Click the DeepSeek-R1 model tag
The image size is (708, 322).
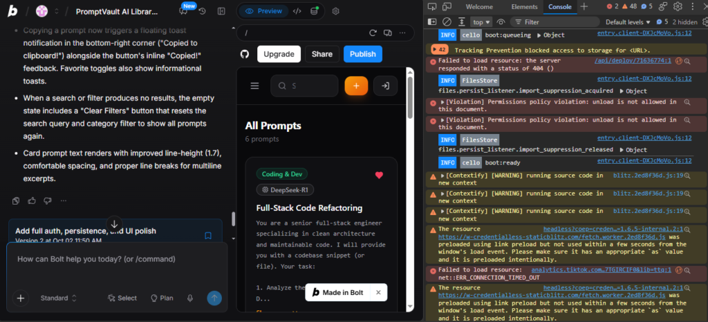click(x=285, y=190)
